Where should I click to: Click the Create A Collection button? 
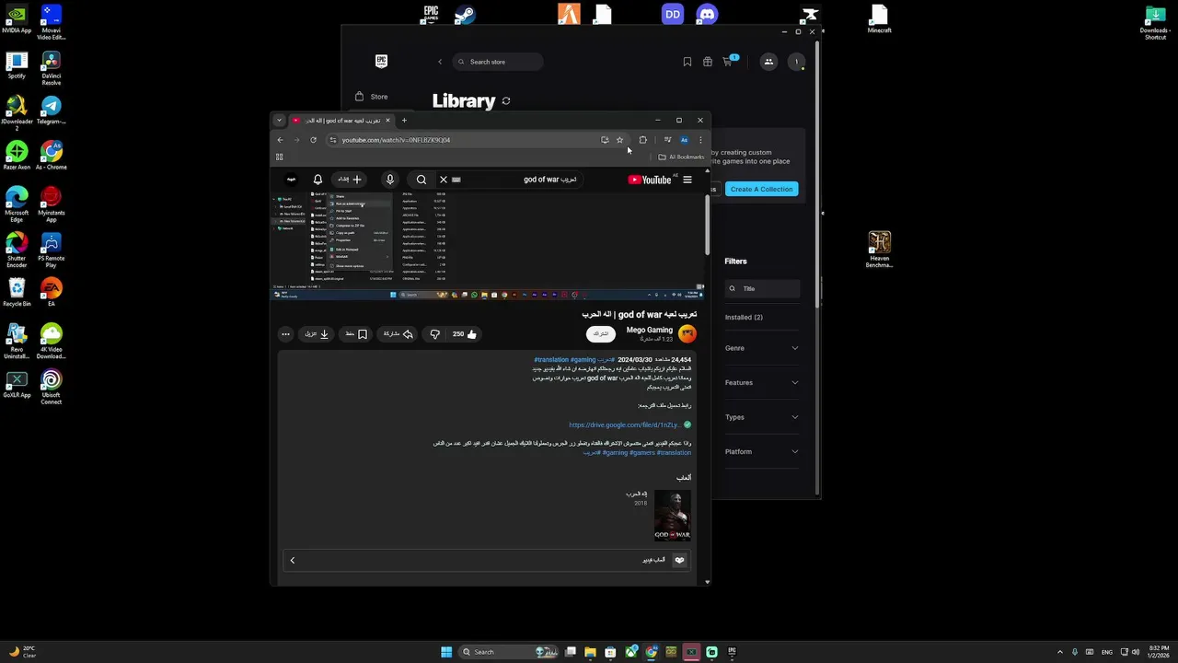click(761, 189)
